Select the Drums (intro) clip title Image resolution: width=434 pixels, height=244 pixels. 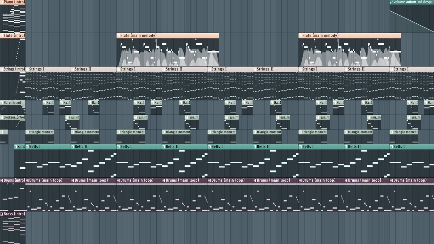tap(14, 180)
